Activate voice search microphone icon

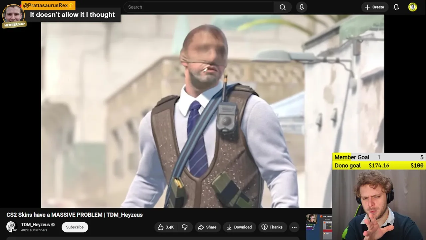[302, 7]
